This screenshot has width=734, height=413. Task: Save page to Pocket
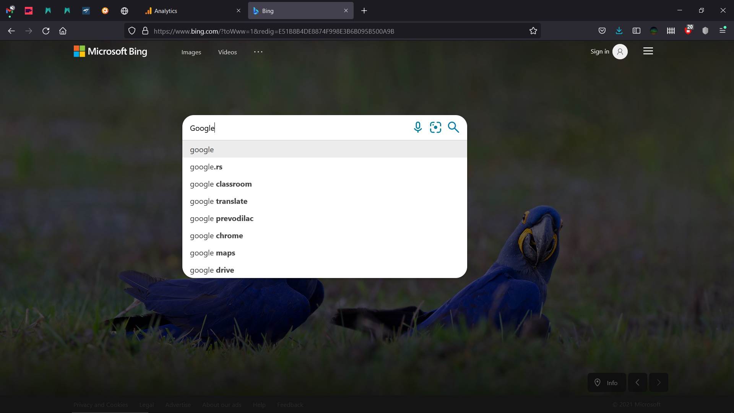(602, 31)
